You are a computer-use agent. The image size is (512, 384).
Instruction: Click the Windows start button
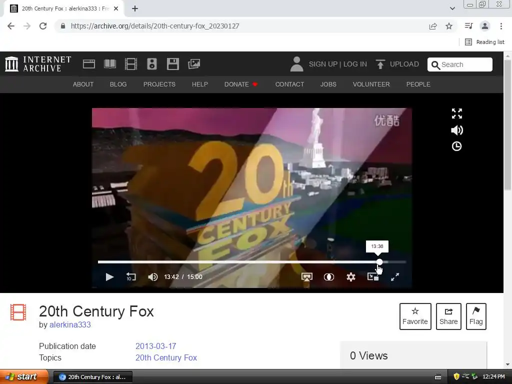(24, 377)
